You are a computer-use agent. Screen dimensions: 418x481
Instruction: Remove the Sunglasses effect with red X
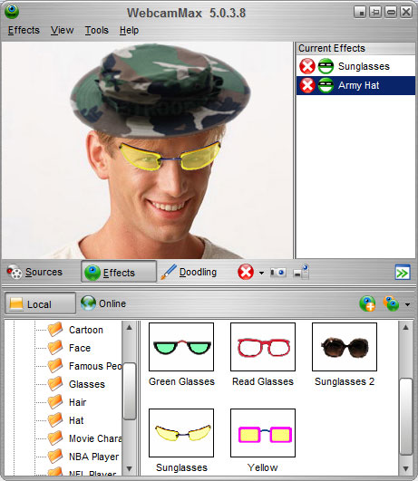307,66
